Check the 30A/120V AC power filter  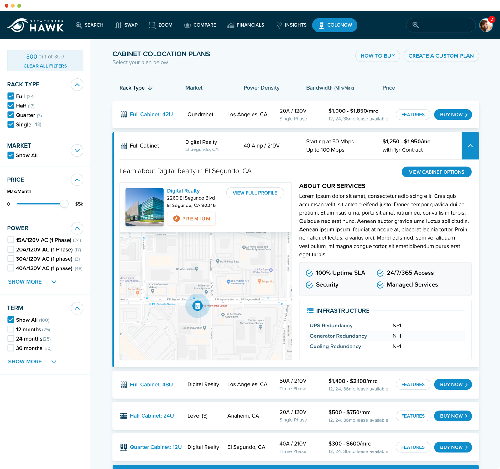[x=11, y=259]
